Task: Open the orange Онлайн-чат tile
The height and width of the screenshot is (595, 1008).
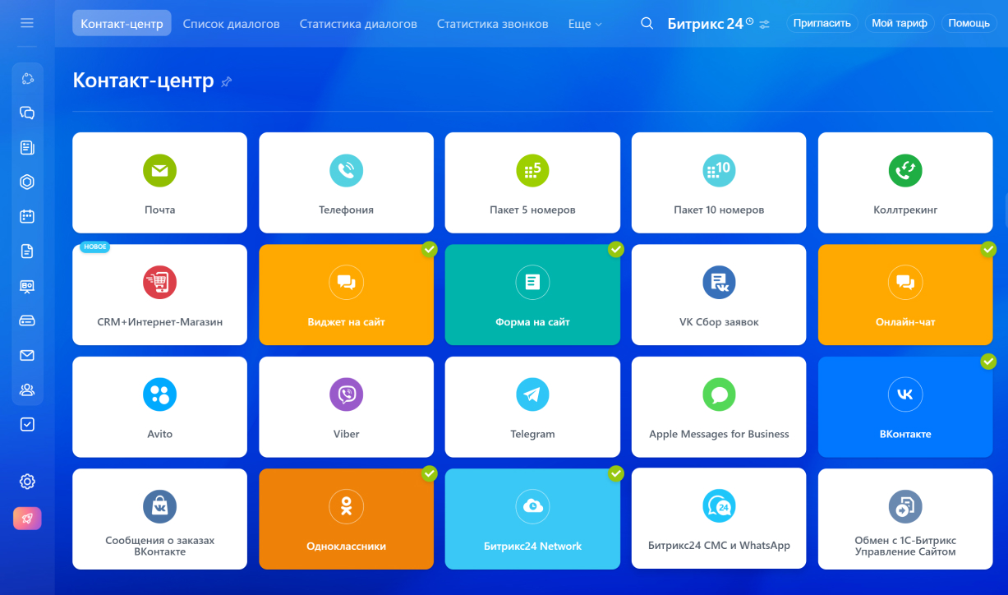Action: pos(905,295)
